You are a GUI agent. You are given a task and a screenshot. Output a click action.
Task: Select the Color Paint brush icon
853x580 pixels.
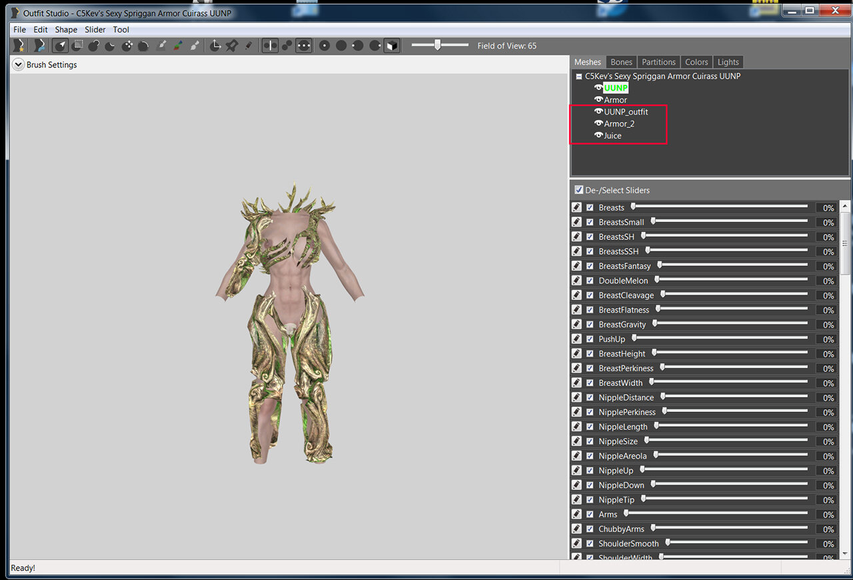[x=178, y=45]
